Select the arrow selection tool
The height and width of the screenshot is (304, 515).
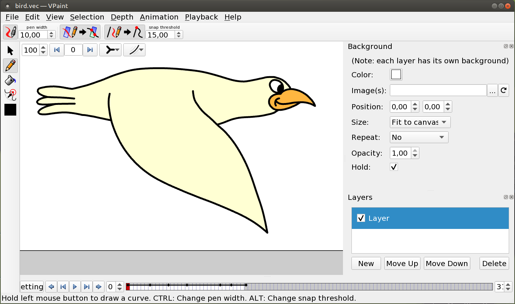pos(10,50)
